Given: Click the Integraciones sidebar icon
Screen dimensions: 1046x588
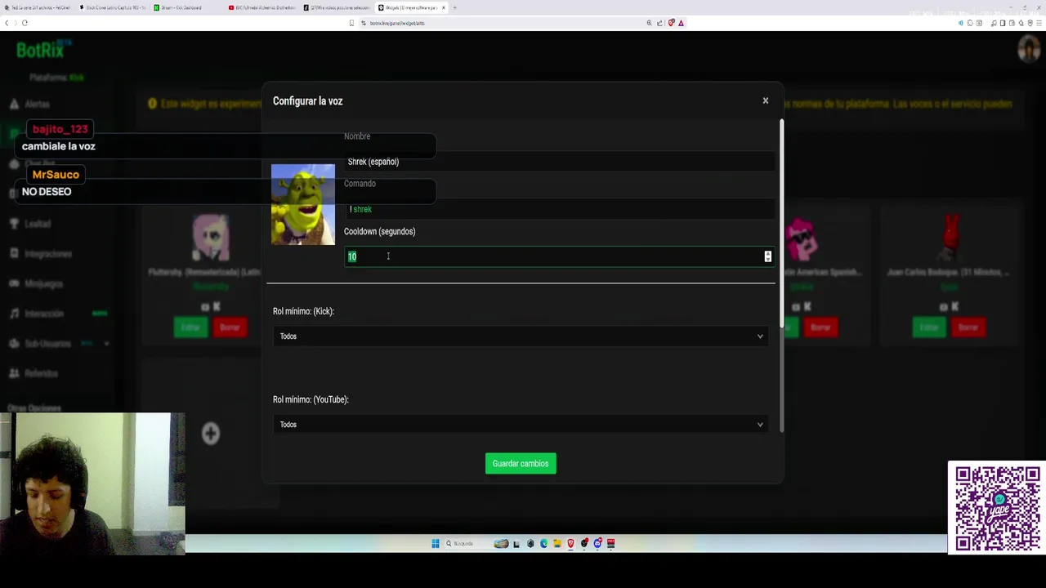Looking at the screenshot, I should coord(14,254).
